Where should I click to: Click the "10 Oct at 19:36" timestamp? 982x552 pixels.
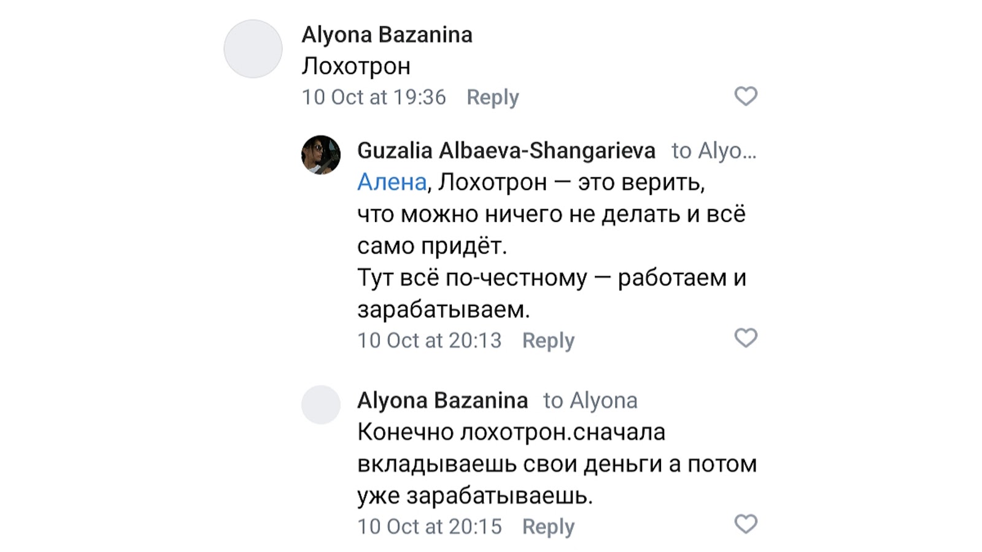coord(373,97)
